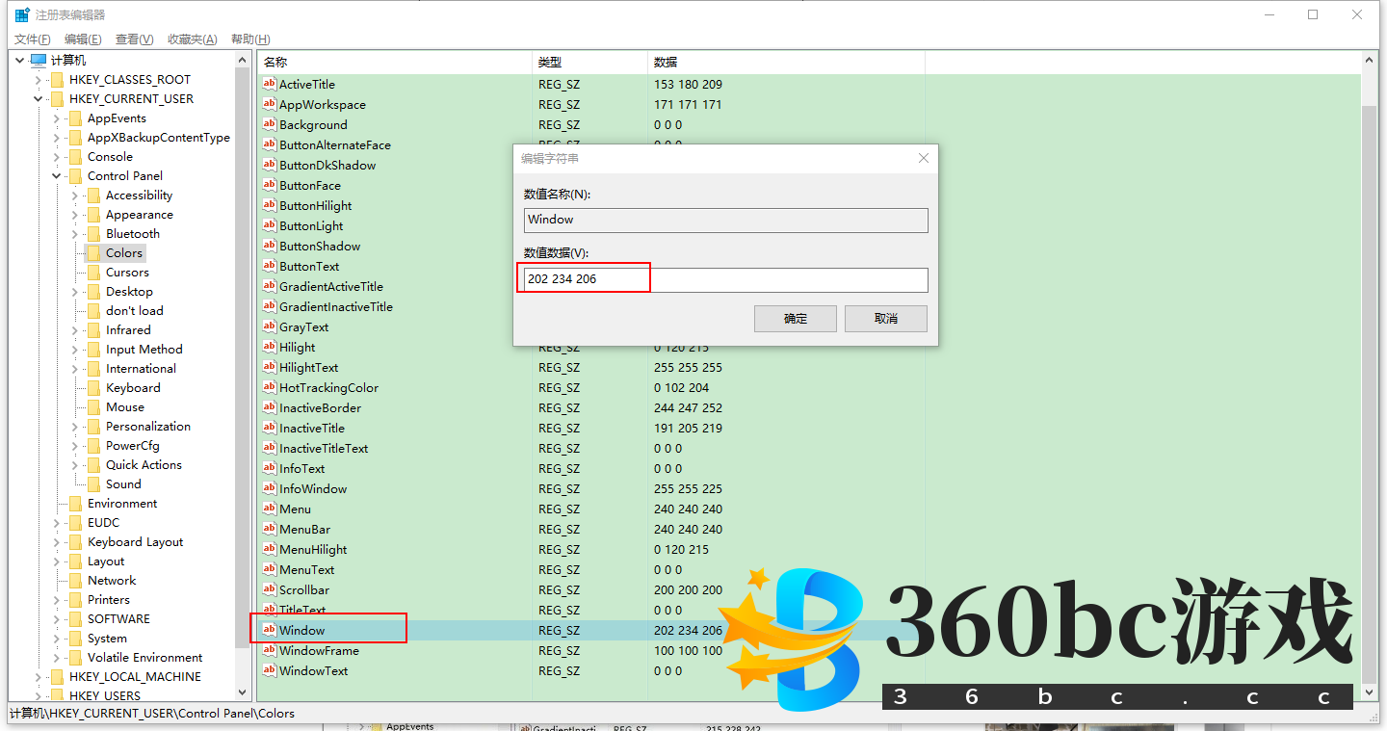Click the folder icon for HKEY_LOCAL_MACHINE

57,677
